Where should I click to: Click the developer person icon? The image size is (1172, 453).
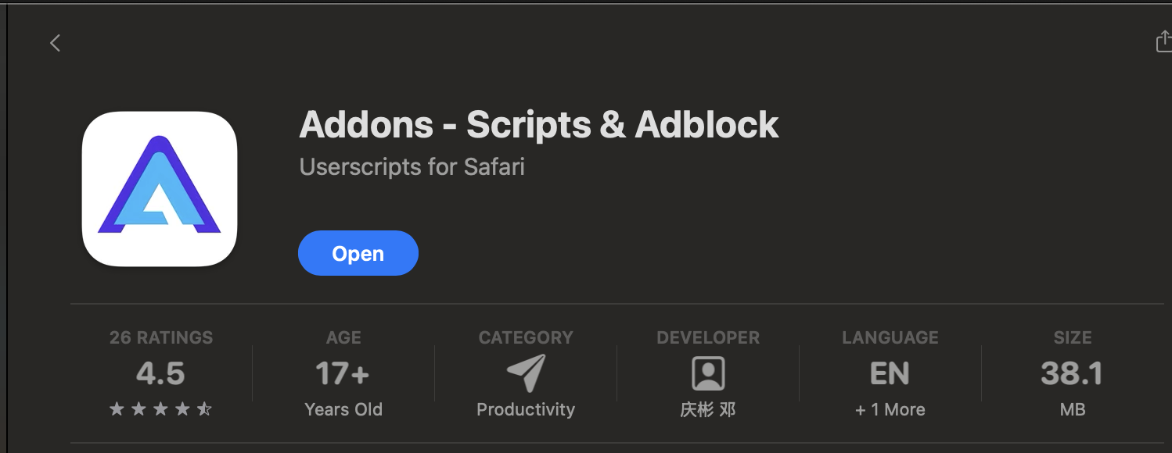tap(708, 373)
